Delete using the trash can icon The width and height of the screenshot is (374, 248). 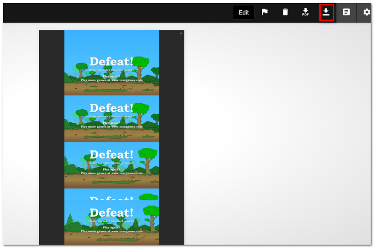point(285,12)
